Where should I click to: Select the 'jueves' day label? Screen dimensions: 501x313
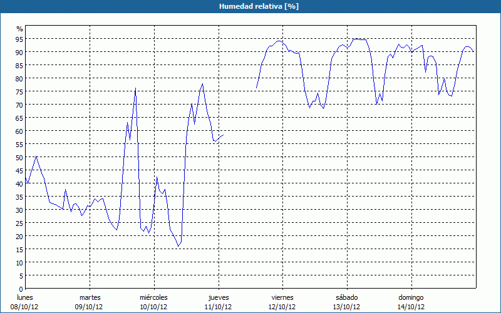(219, 297)
